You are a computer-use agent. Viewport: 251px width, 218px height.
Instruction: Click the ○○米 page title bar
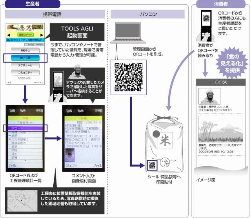tap(221, 82)
